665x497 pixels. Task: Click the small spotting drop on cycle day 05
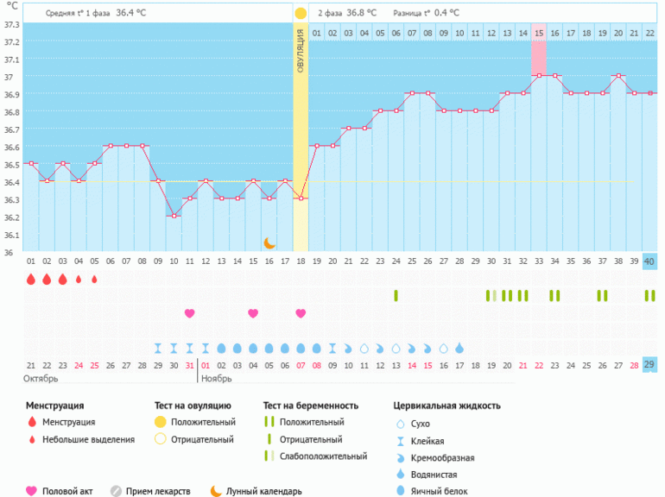point(94,279)
